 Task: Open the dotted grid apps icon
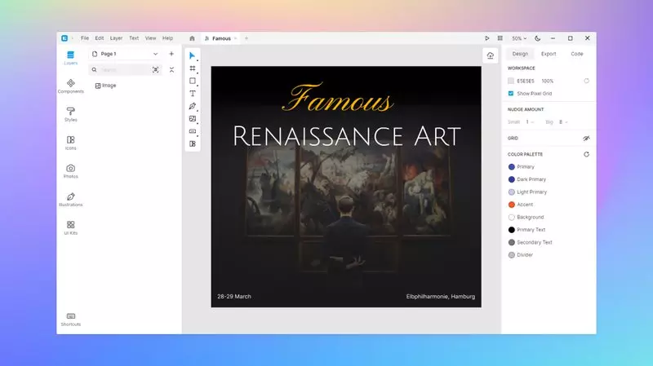click(x=500, y=38)
